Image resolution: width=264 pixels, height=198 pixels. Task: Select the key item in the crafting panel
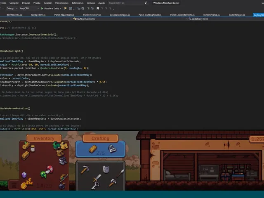pyautogui.click(x=95, y=186)
